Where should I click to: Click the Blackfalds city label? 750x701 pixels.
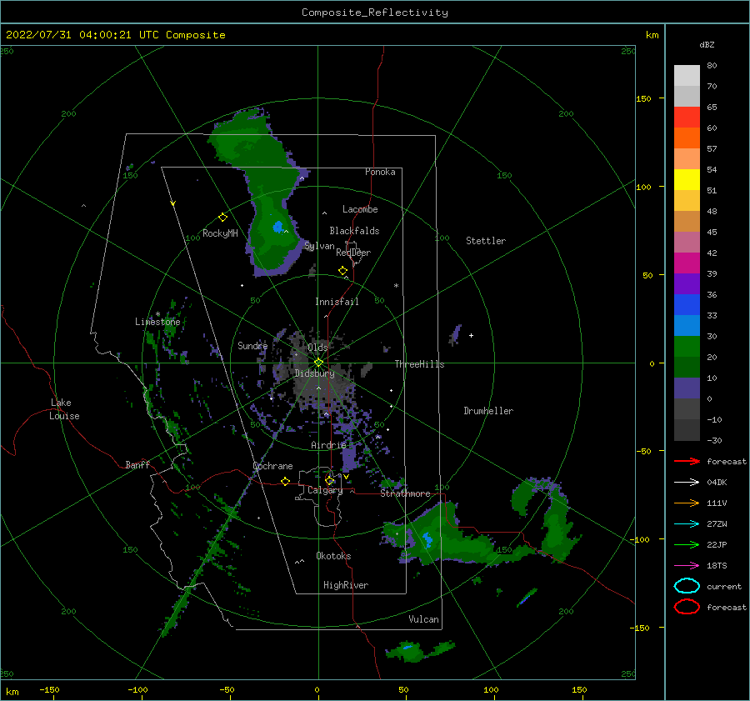click(354, 231)
